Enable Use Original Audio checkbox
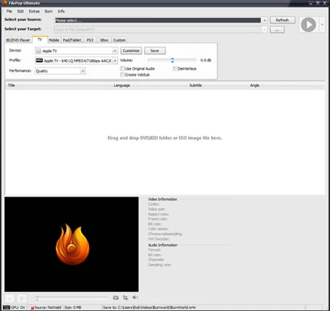Viewport: 330px width, 311px height. pyautogui.click(x=122, y=68)
